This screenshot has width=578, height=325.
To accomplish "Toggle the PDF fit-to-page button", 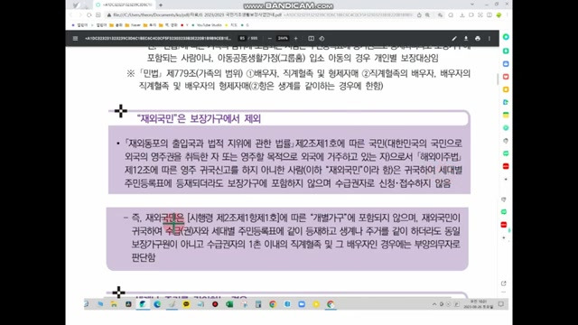I will [x=311, y=38].
